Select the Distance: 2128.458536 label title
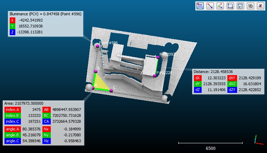The height and width of the screenshot is (153, 267). [x=213, y=72]
